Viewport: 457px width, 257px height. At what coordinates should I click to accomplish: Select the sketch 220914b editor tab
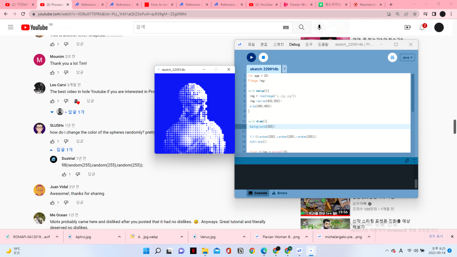tap(264, 69)
